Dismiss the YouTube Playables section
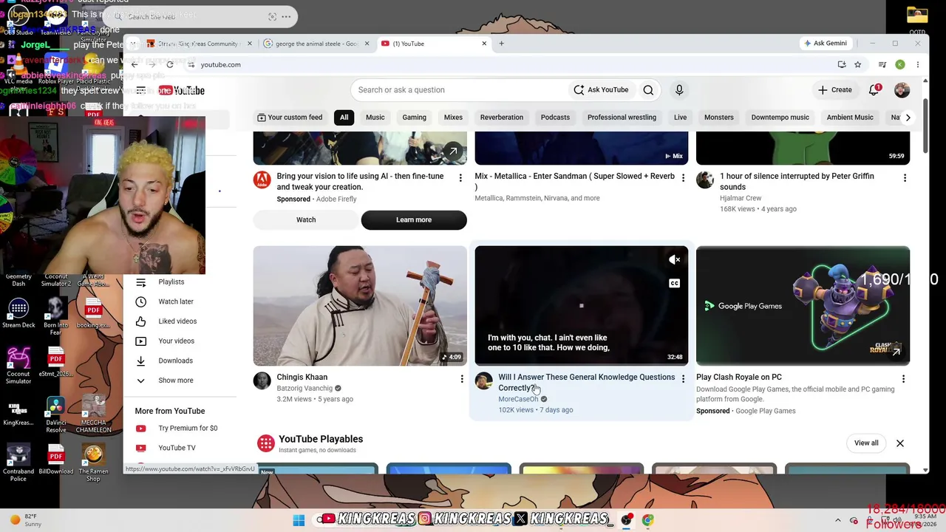The width and height of the screenshot is (946, 532). tap(900, 443)
